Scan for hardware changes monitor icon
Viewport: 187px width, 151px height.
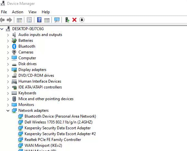pos(57,20)
